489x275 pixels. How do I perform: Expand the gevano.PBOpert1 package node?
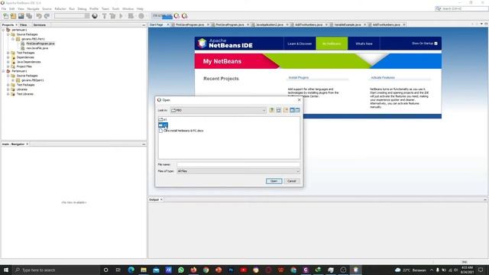click(x=13, y=80)
